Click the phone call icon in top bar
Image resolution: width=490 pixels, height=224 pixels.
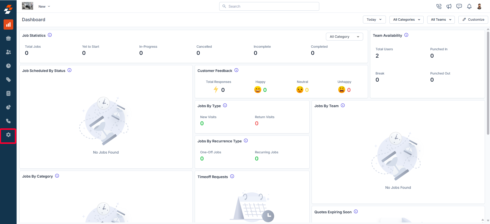coord(439,6)
